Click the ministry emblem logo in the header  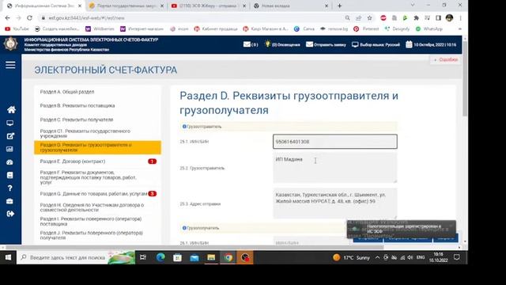[10, 44]
